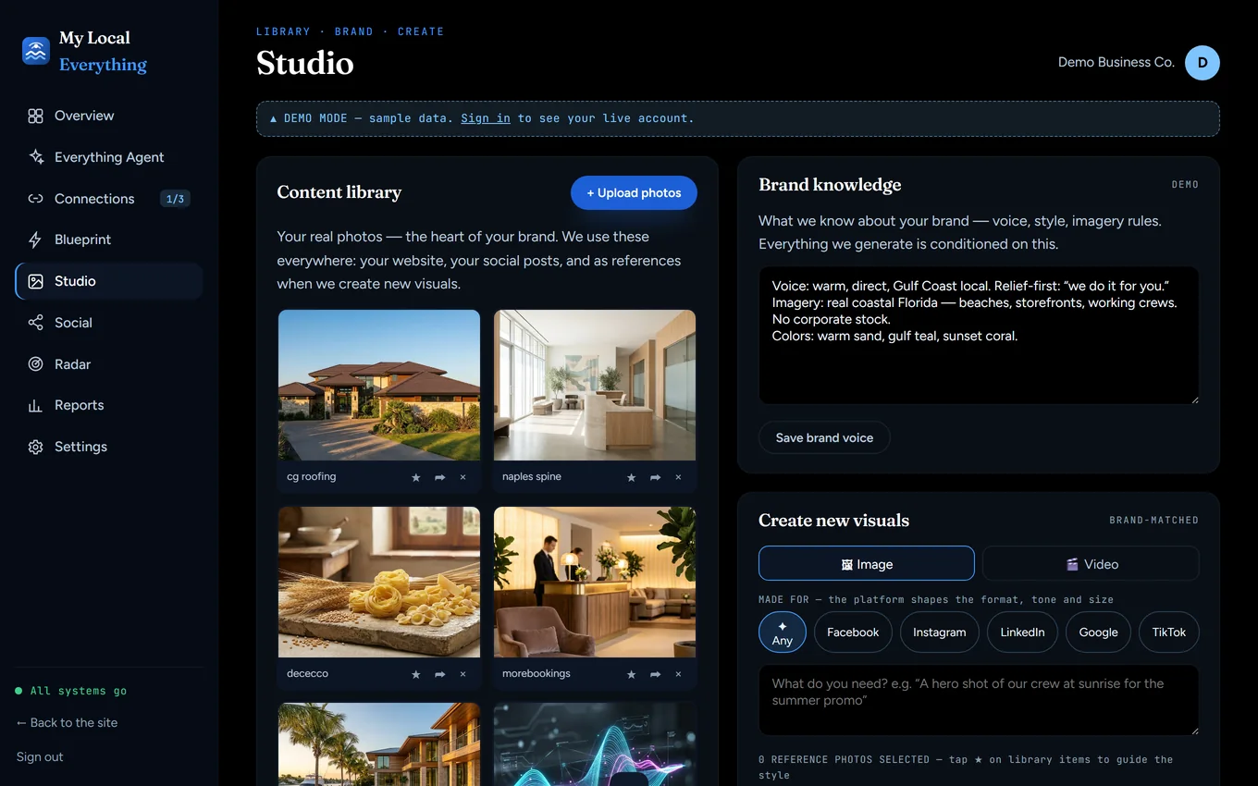1258x786 pixels.
Task: Open the naples spine interior thumbnail
Action: tap(595, 385)
